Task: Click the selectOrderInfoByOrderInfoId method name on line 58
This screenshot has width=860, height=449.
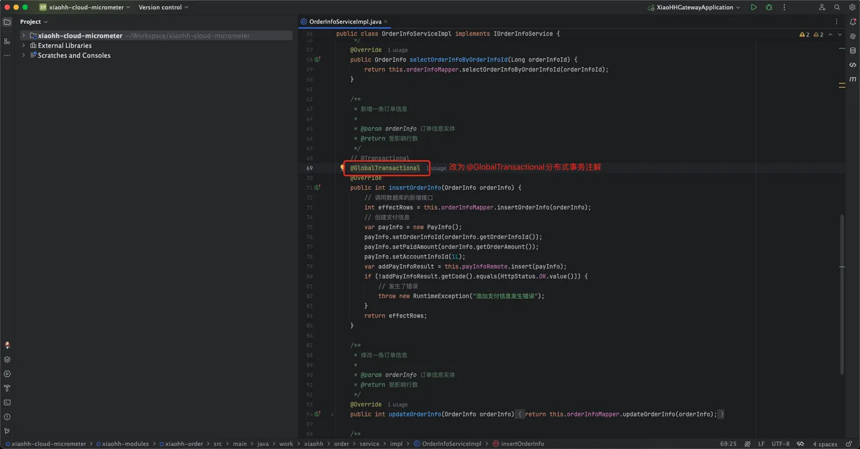Action: coord(458,60)
